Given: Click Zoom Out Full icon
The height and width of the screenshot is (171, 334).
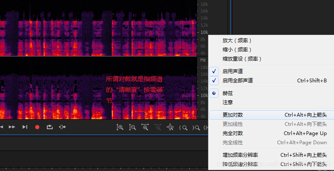Looking at the screenshot, I should click(170, 127).
